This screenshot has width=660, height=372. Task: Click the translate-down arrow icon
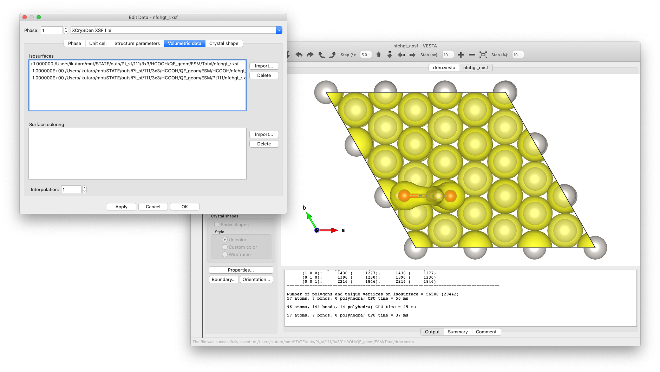coord(390,55)
